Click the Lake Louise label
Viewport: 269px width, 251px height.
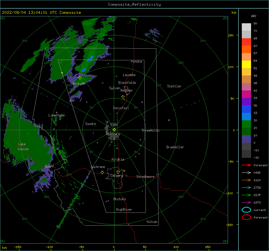[x=23, y=147]
